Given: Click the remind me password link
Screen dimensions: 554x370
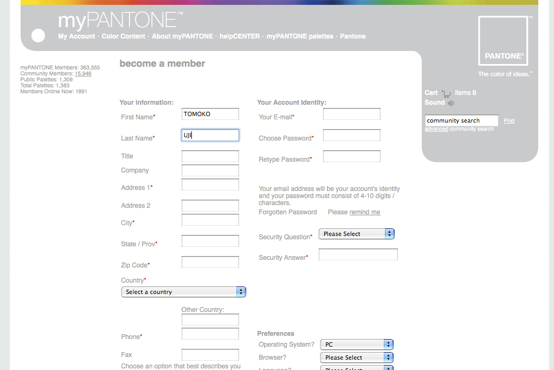Looking at the screenshot, I should 365,212.
